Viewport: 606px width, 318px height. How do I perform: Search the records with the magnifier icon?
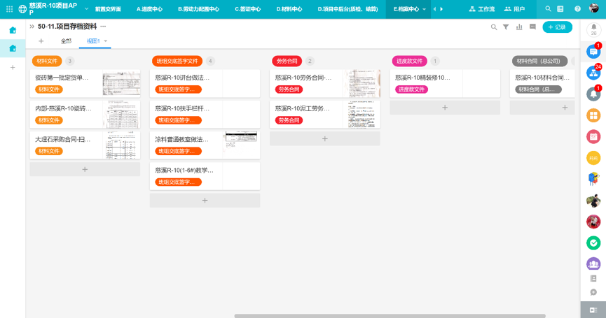pos(493,27)
